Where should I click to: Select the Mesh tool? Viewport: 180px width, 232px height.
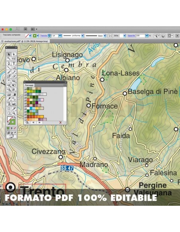click(x=9, y=95)
